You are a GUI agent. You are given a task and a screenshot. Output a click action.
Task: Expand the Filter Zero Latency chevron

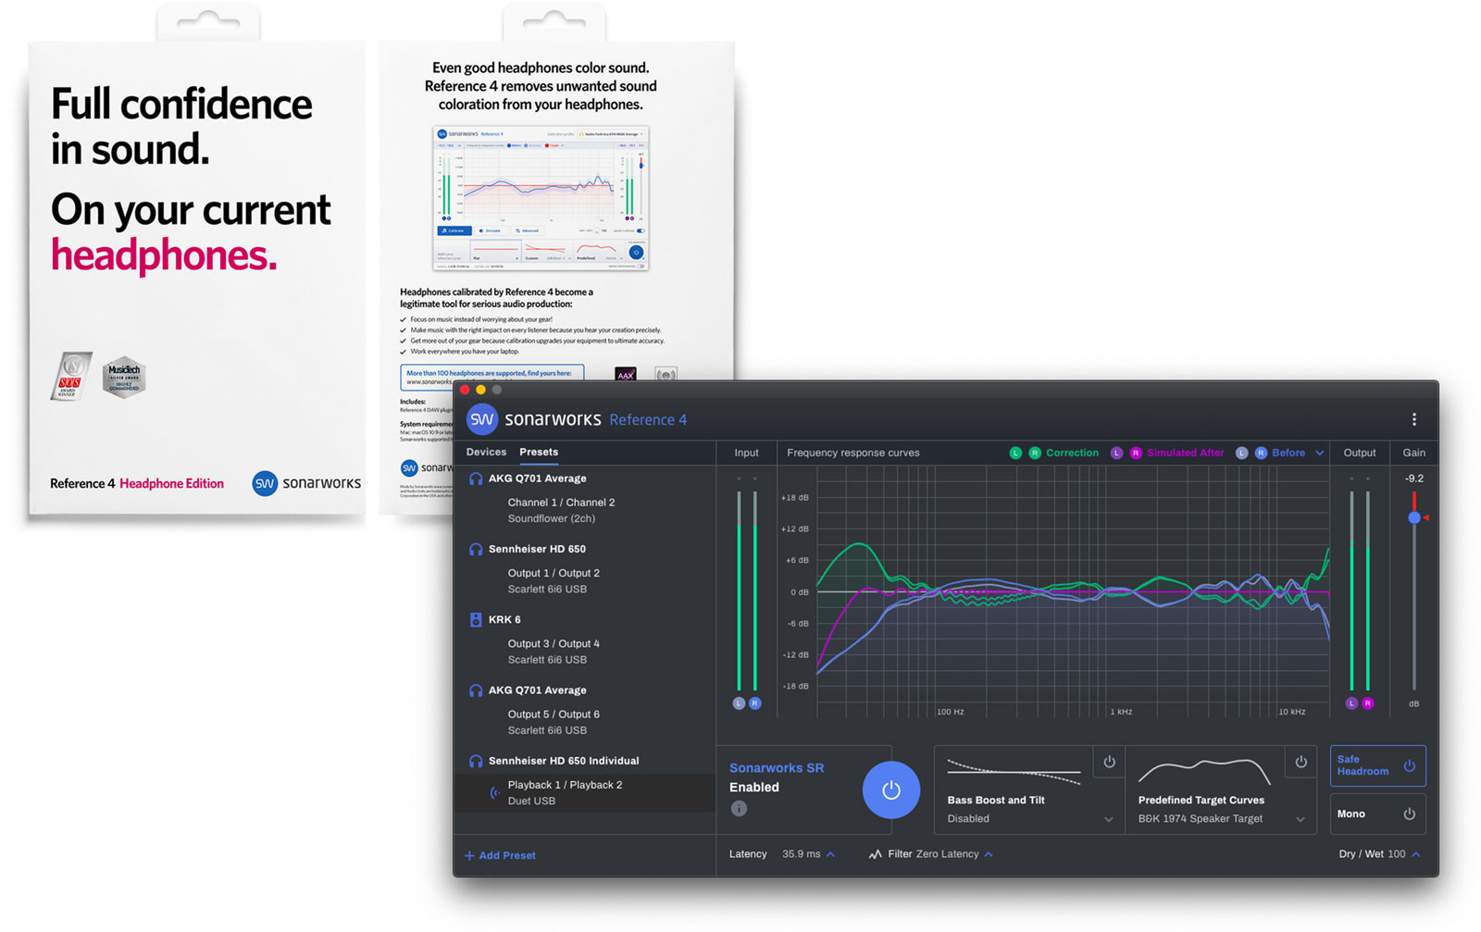(x=989, y=854)
